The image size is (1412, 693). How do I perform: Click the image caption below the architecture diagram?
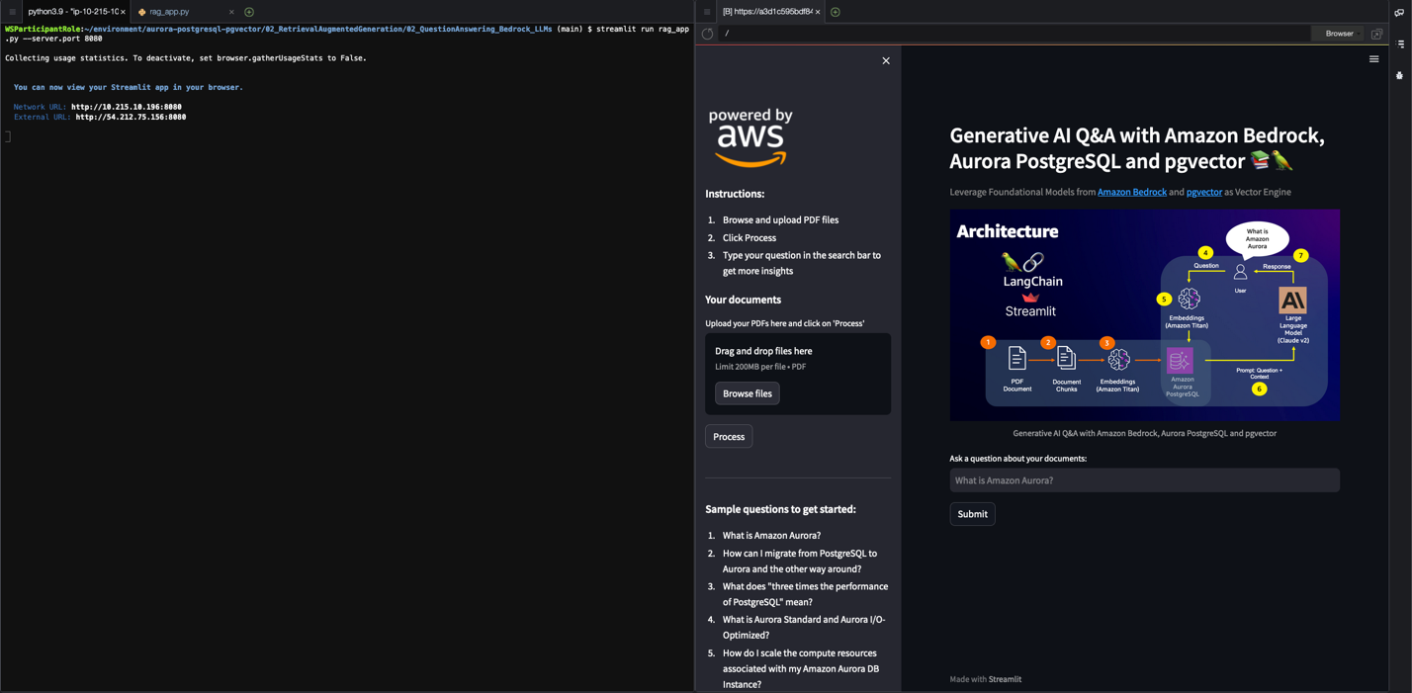coord(1144,433)
